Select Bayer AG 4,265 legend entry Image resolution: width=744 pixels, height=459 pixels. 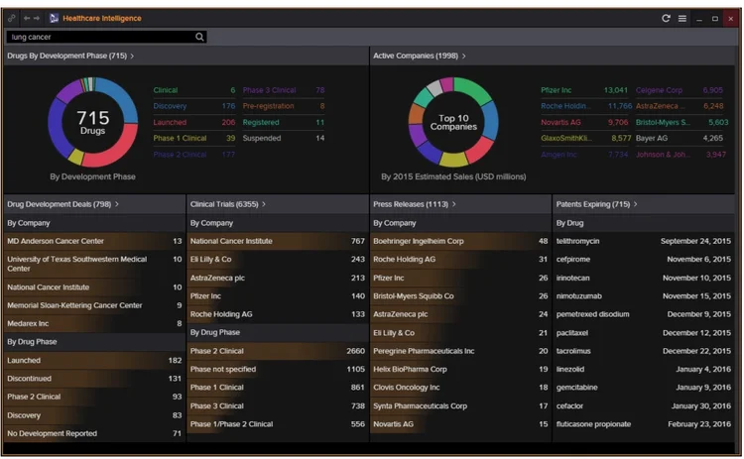(680, 139)
